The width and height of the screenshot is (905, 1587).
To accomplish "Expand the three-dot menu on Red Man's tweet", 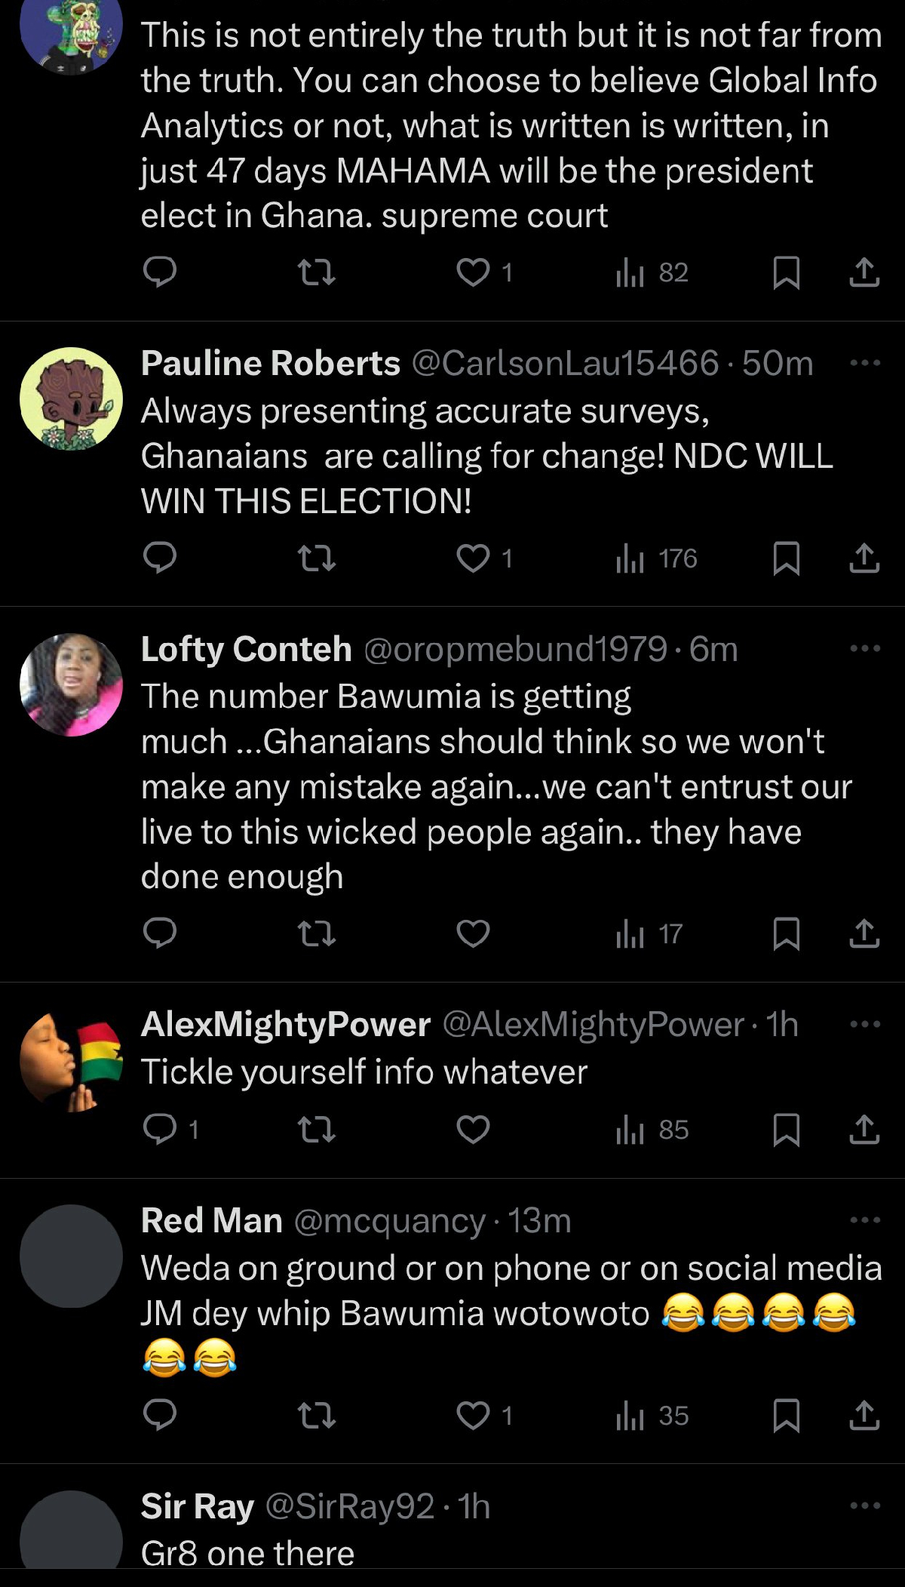I will [864, 1220].
